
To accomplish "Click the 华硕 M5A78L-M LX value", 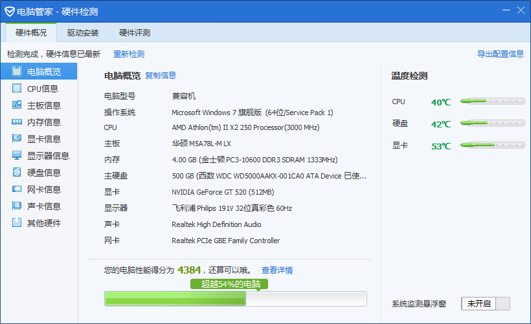I will (x=201, y=144).
